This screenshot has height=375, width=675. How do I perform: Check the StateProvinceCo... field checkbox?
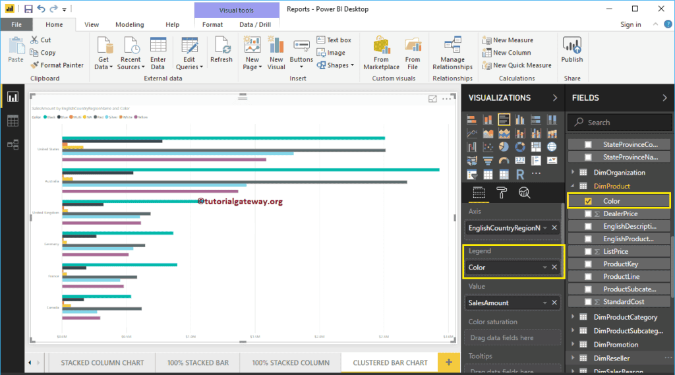pos(588,144)
